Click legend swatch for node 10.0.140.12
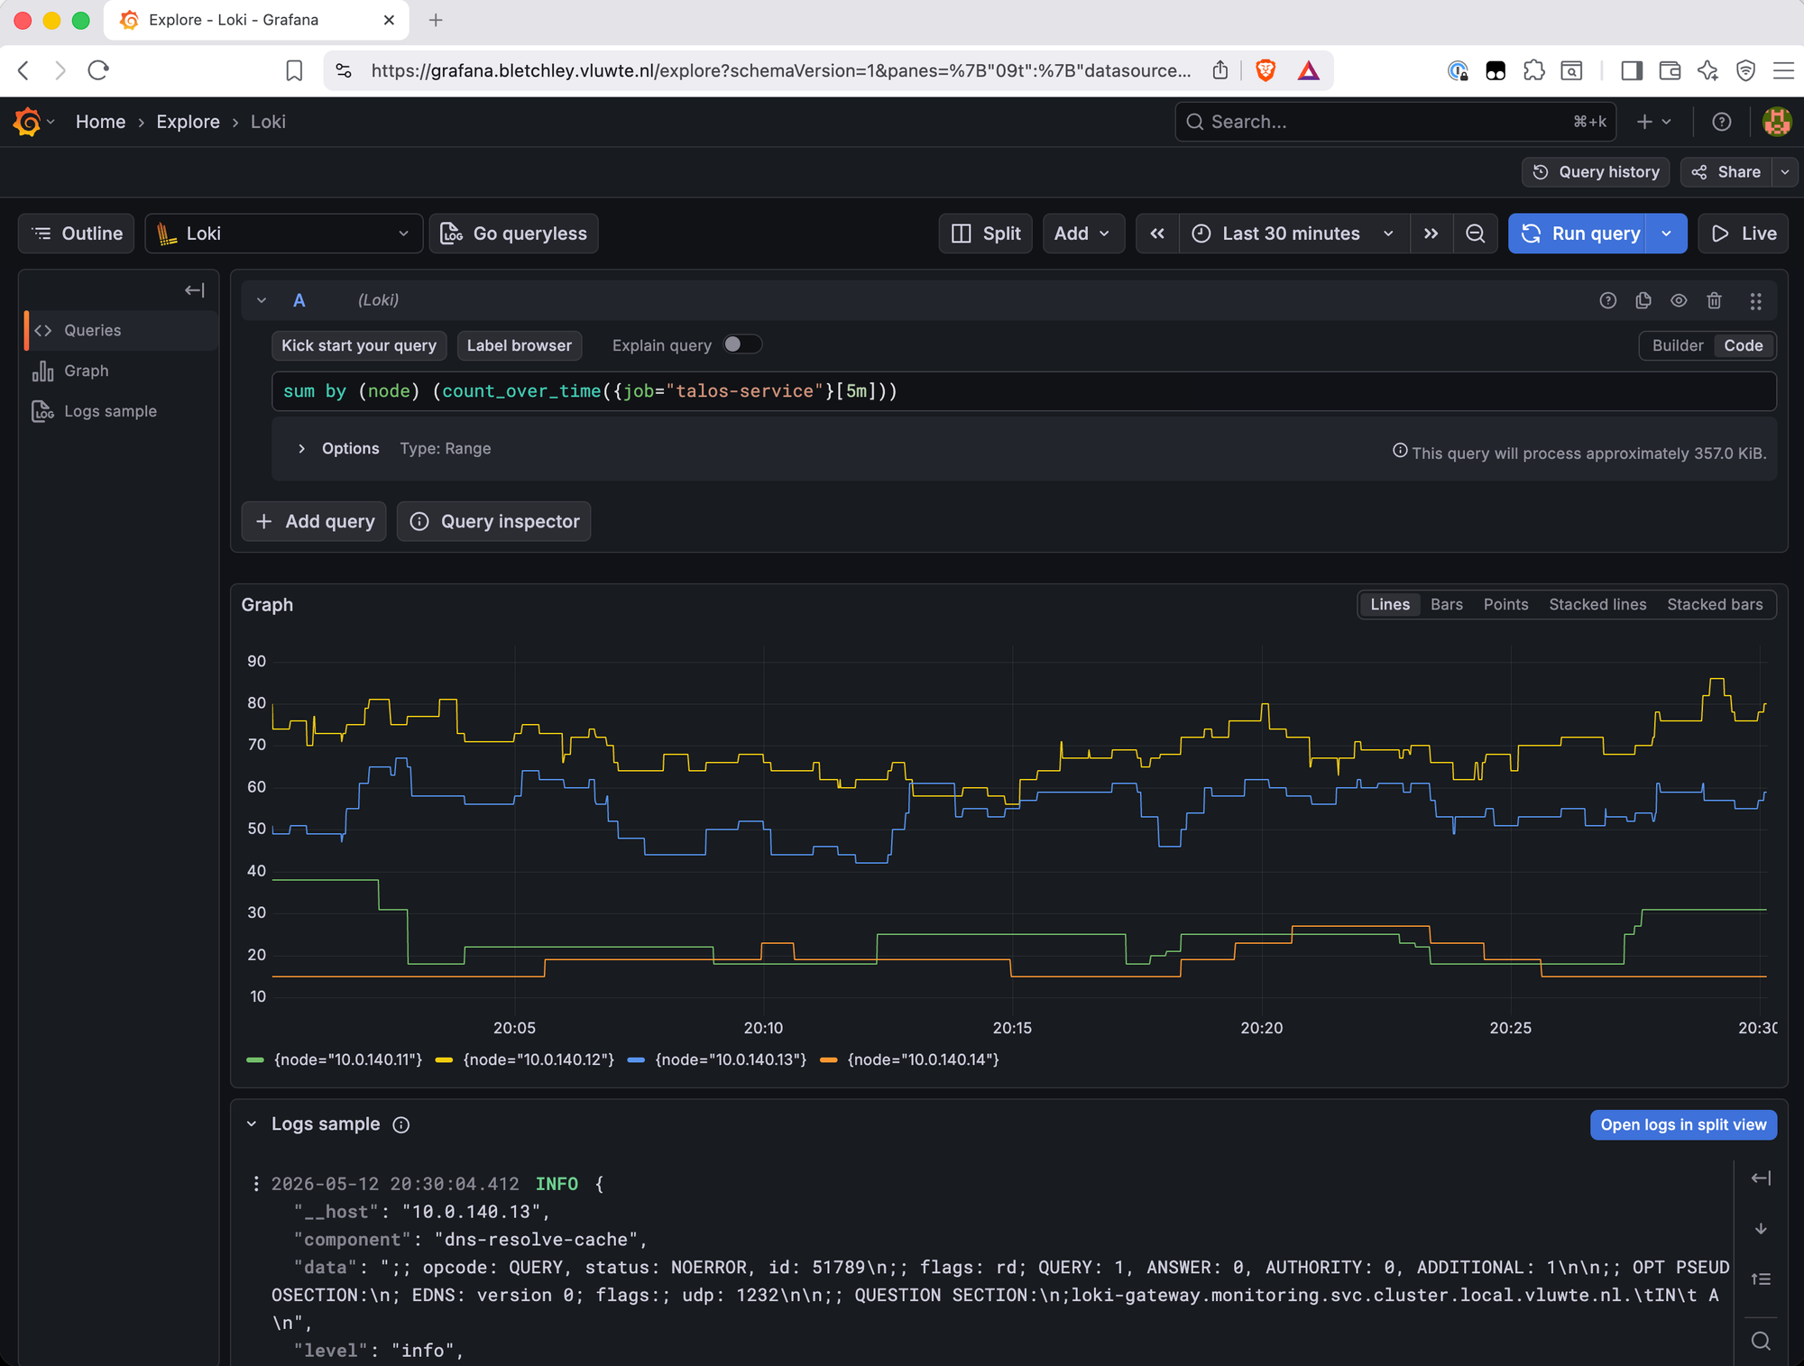Screen dimensions: 1804x1366 coord(444,1059)
